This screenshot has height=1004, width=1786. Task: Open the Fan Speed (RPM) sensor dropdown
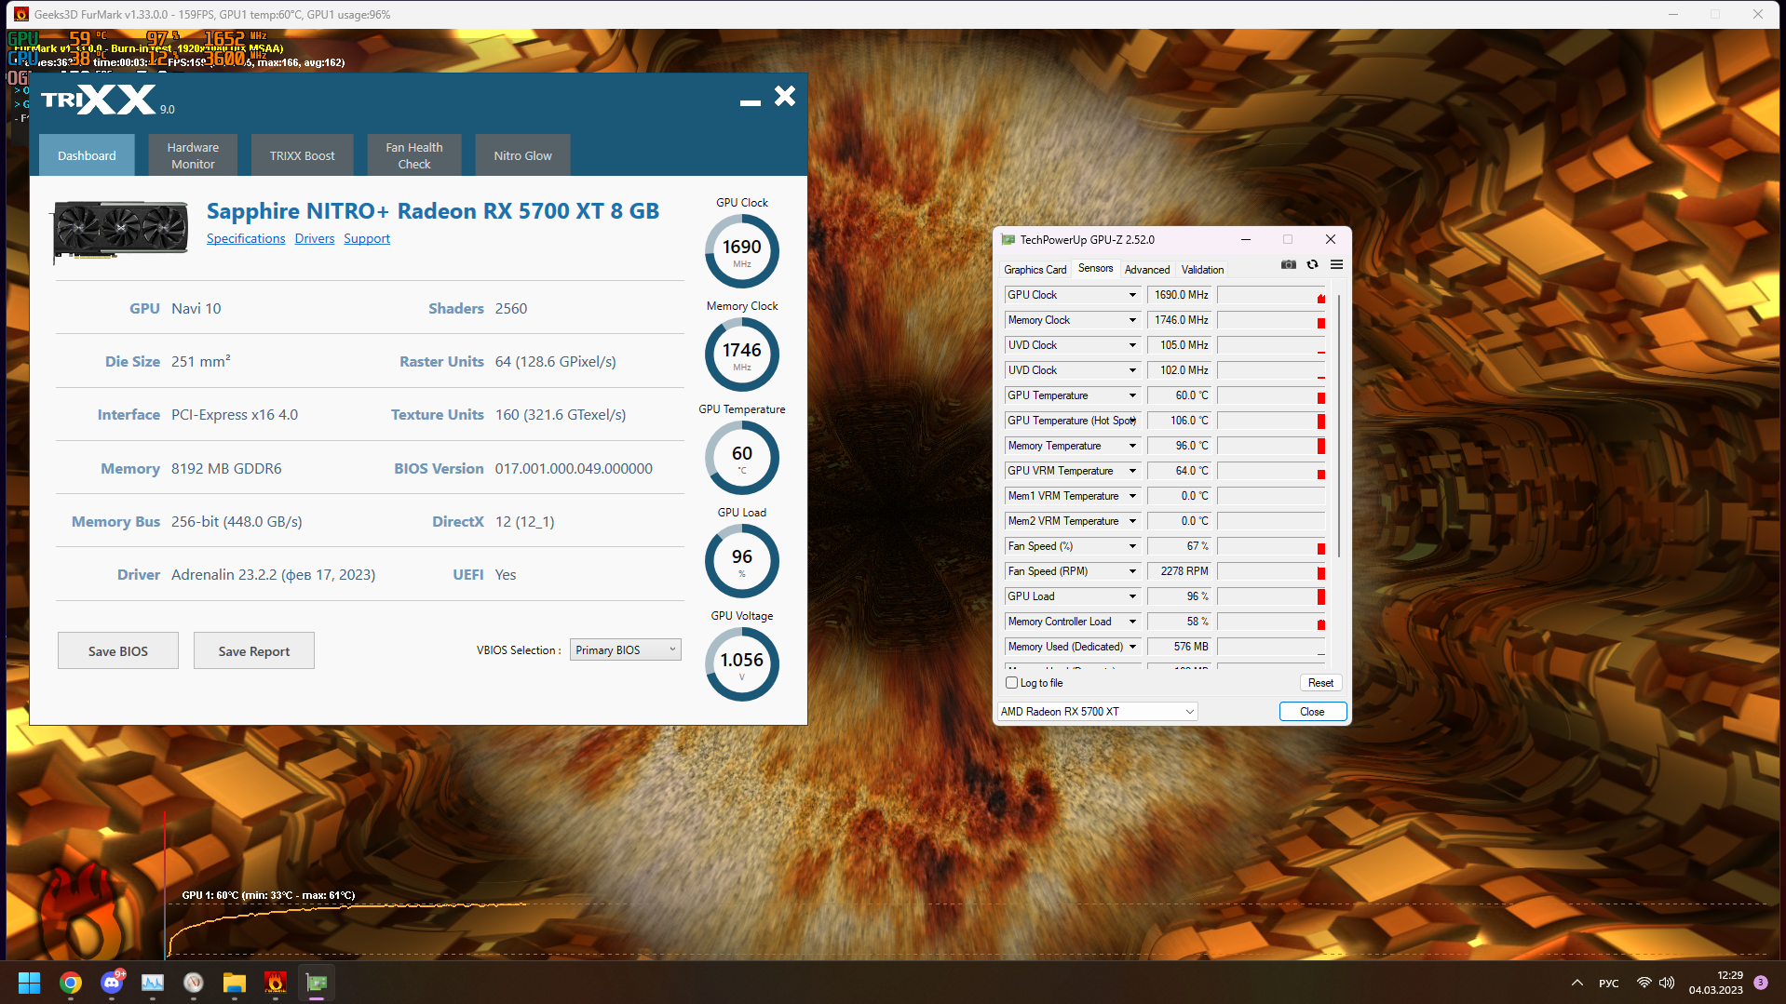(x=1132, y=571)
